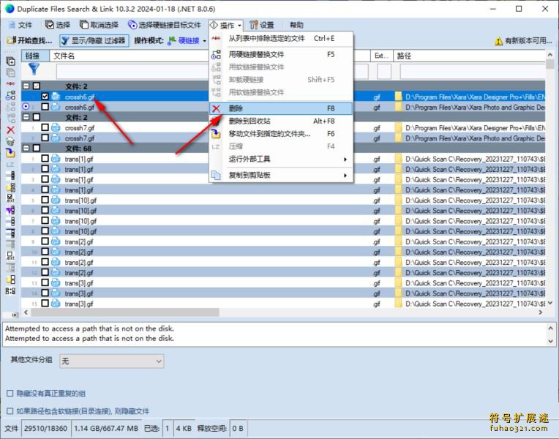
Task: Click the checked .ext selection icon in sidebar
Action: [x=11, y=198]
